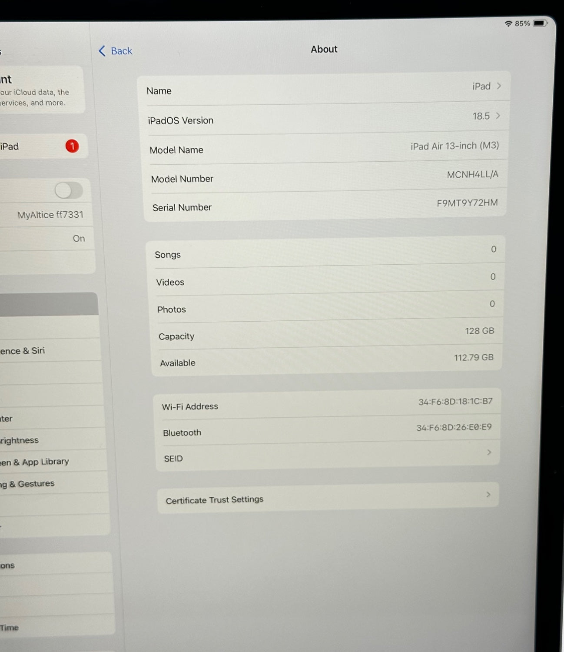
Task: Tap the 18.5 version value
Action: tap(481, 116)
